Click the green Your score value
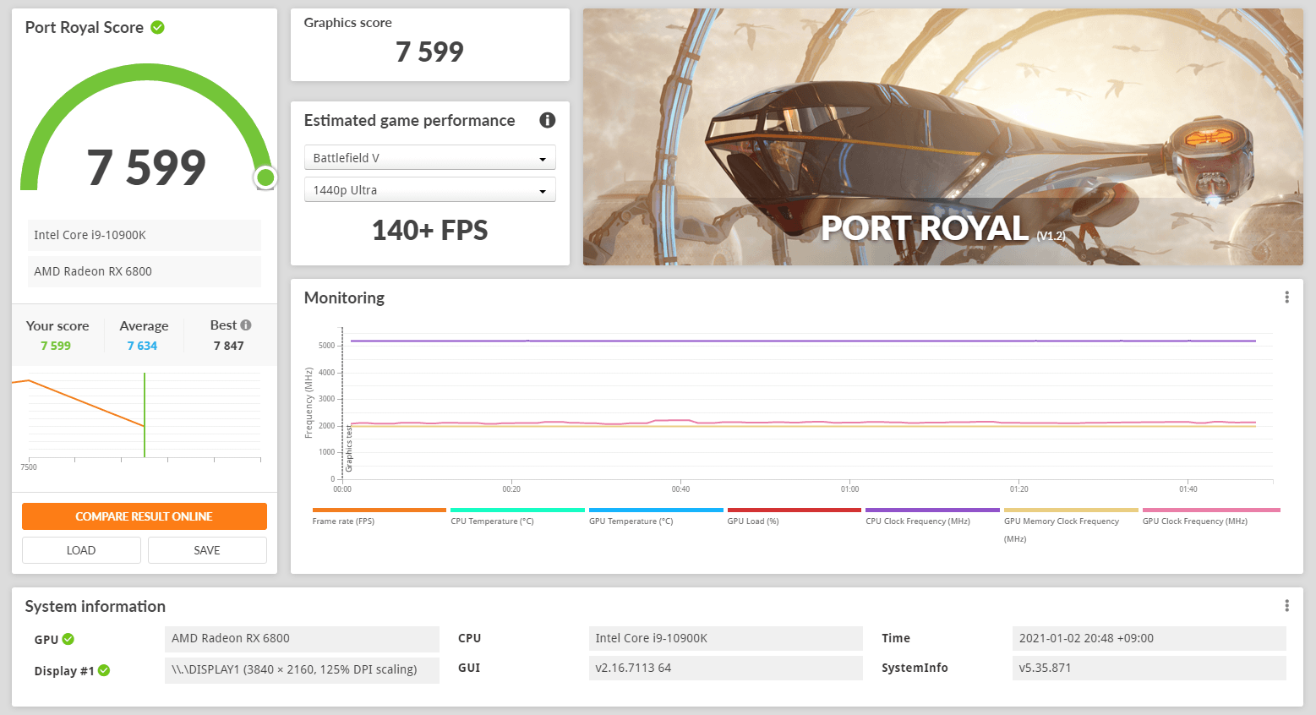The image size is (1316, 715). (x=56, y=346)
